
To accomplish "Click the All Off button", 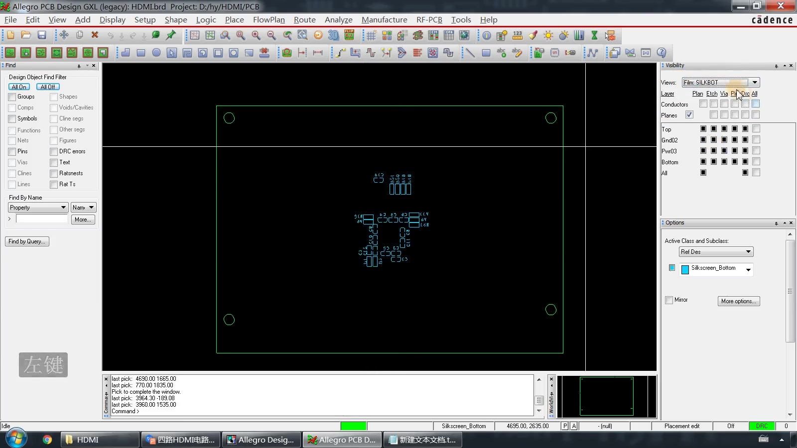I will (48, 87).
